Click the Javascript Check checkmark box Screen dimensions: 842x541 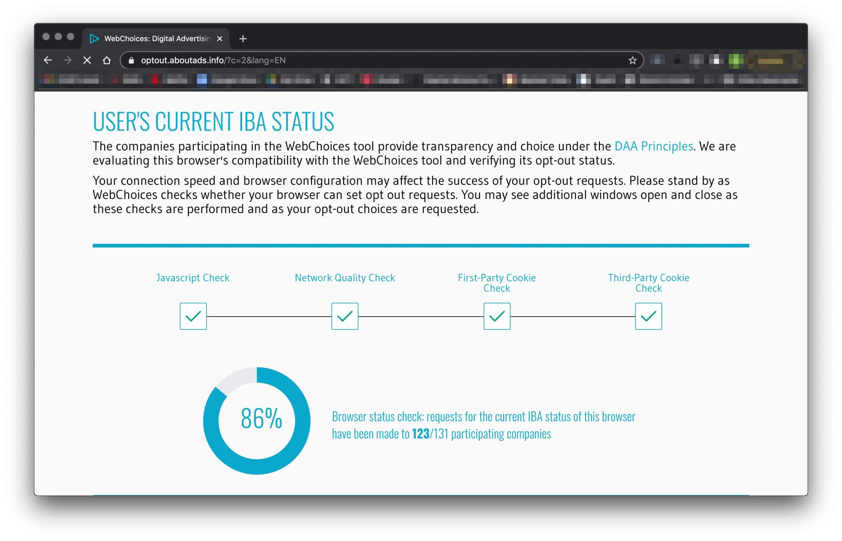coord(193,316)
